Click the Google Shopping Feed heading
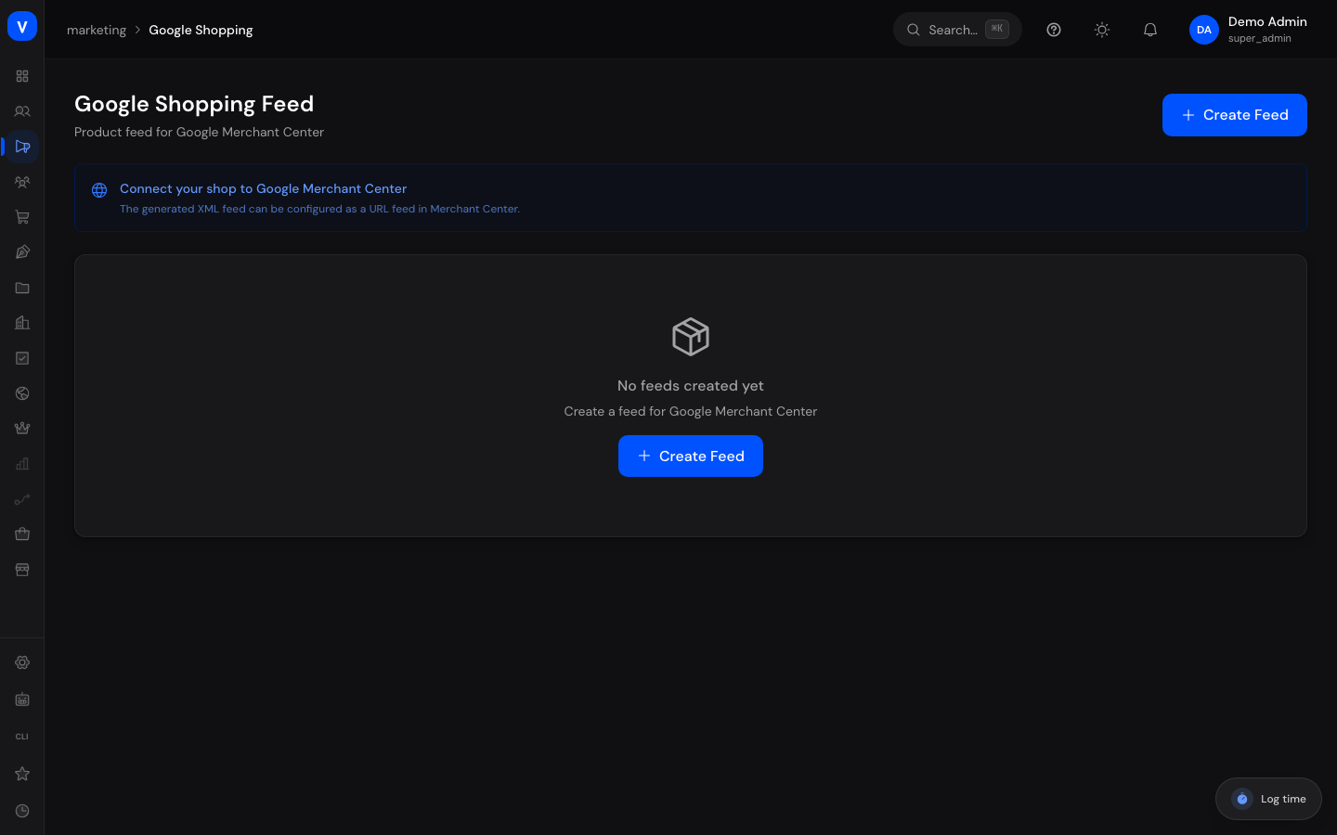This screenshot has height=835, width=1337. pos(194,104)
